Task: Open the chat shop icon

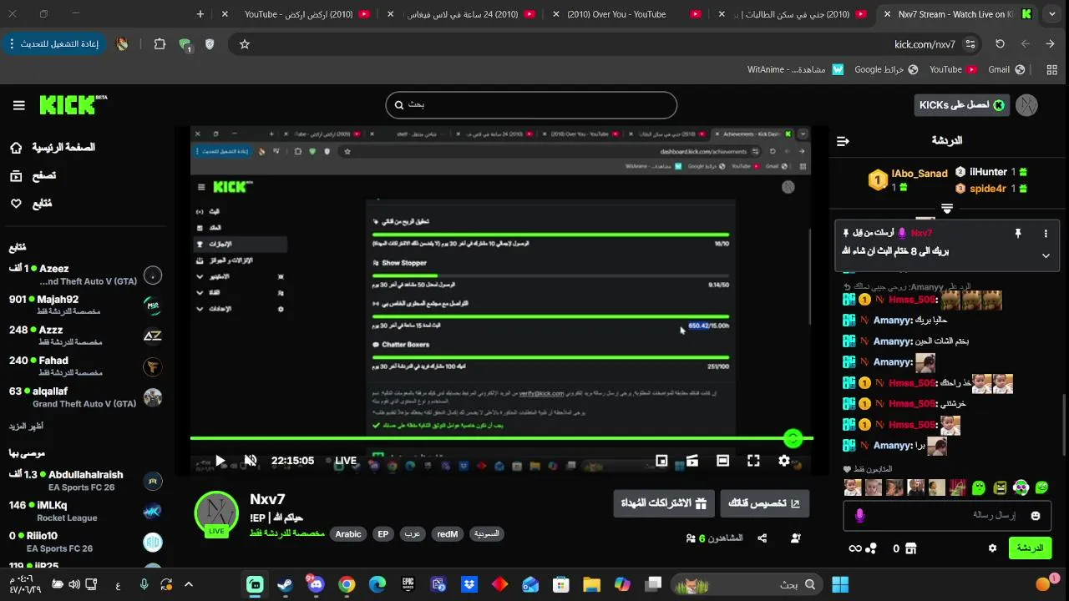Action: pos(910,548)
